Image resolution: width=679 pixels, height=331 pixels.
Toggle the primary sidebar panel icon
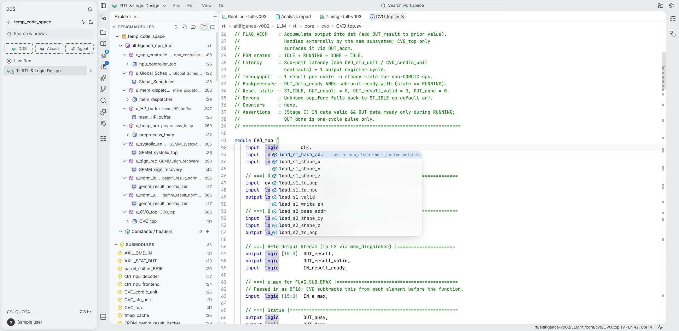click(x=103, y=6)
